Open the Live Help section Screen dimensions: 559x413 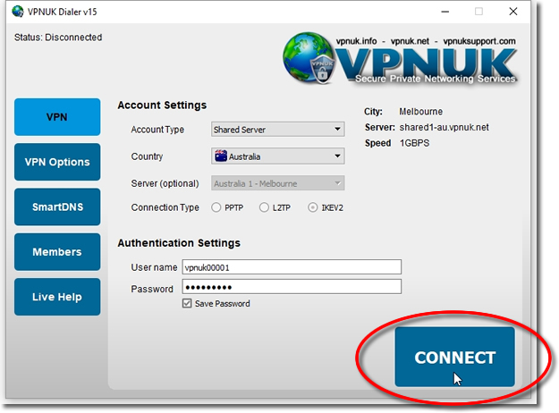(57, 297)
